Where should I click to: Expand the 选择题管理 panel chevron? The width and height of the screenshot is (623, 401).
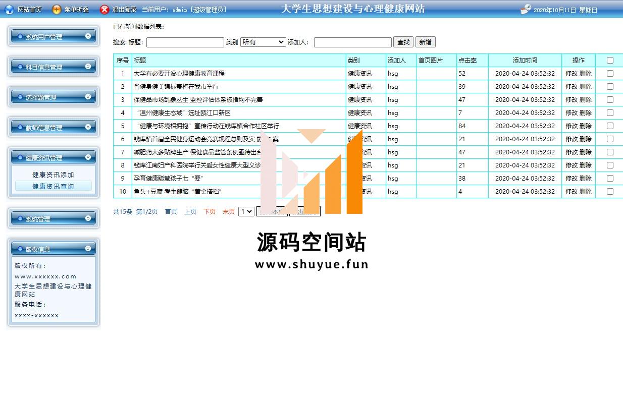pos(88,96)
